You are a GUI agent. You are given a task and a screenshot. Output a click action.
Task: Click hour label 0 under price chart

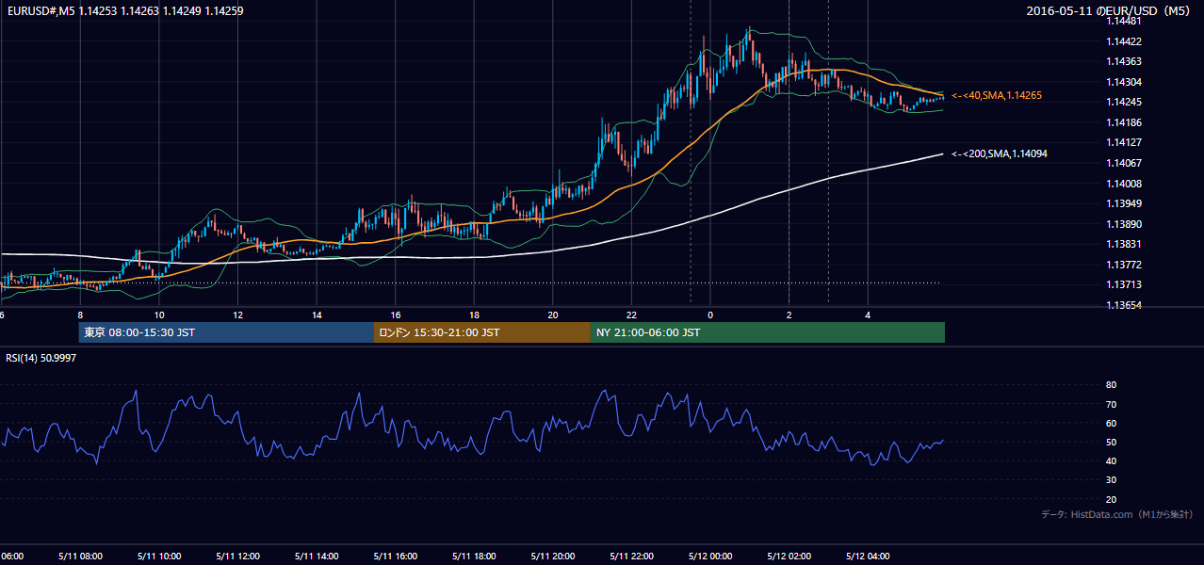tap(710, 315)
